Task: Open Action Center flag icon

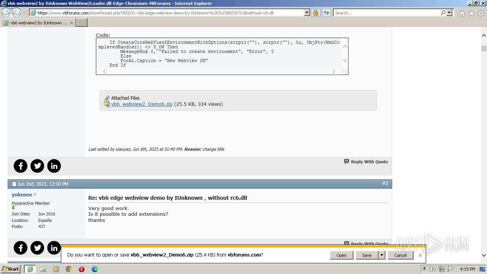Action: coord(451,269)
